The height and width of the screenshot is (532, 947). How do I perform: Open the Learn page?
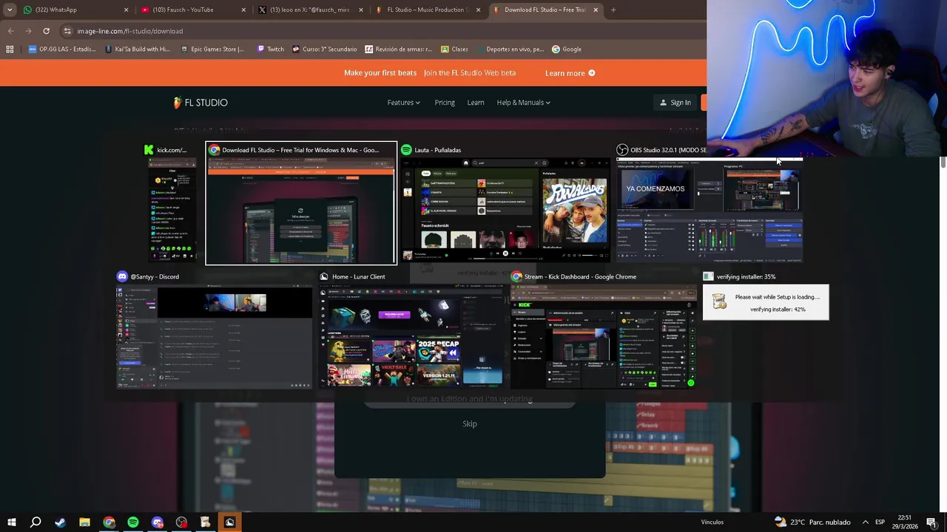click(x=476, y=103)
